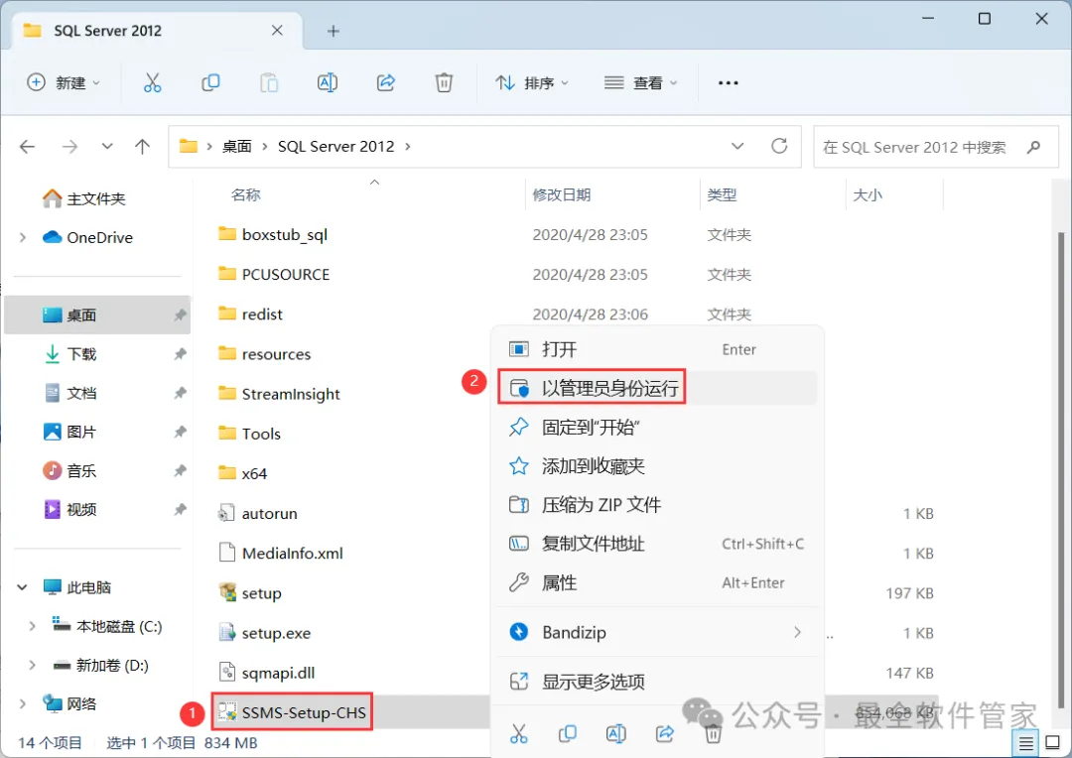The image size is (1072, 758).
Task: Close the SQL Server 2012 tab
Action: click(277, 30)
